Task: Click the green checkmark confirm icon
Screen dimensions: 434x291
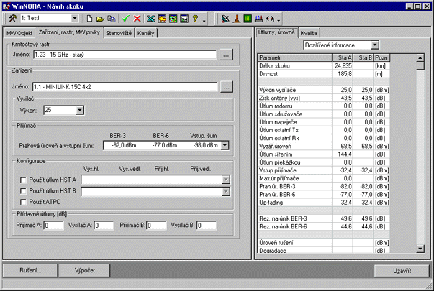Action: pos(125,18)
